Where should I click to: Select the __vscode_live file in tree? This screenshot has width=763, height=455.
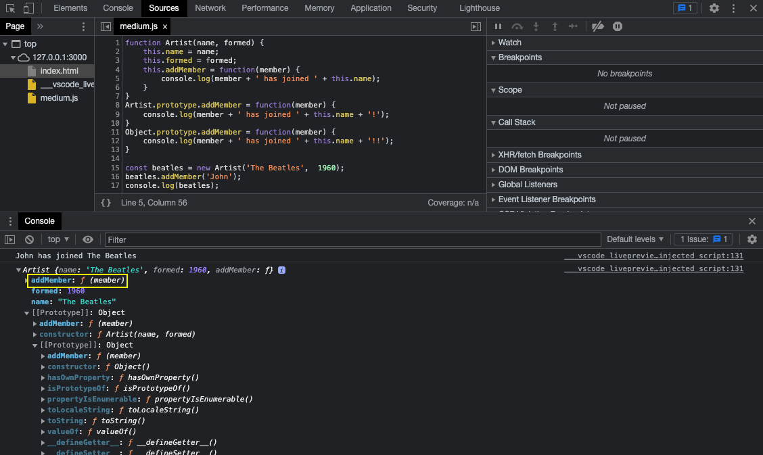click(x=67, y=85)
